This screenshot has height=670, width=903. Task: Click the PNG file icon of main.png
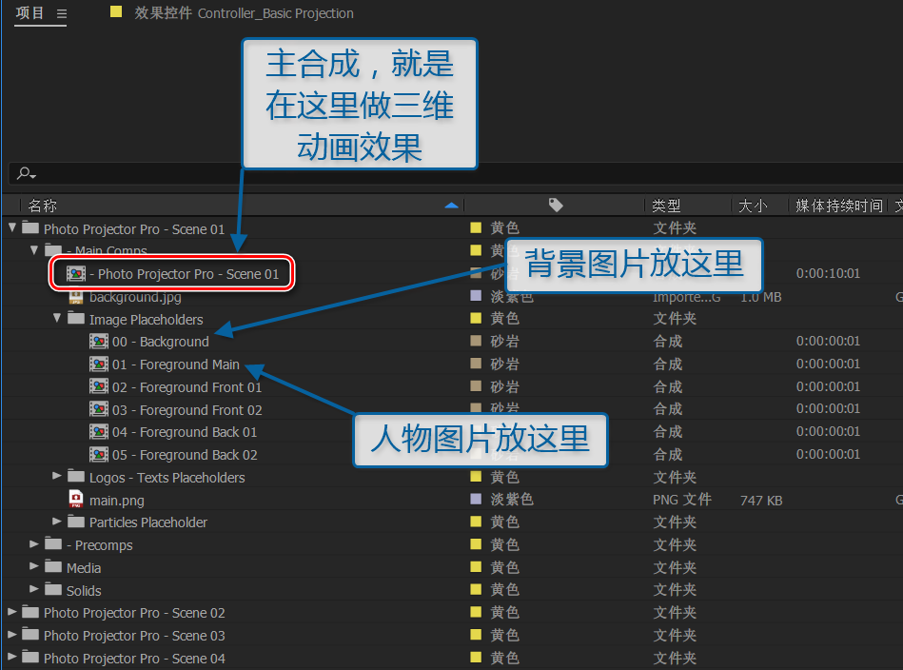click(75, 499)
